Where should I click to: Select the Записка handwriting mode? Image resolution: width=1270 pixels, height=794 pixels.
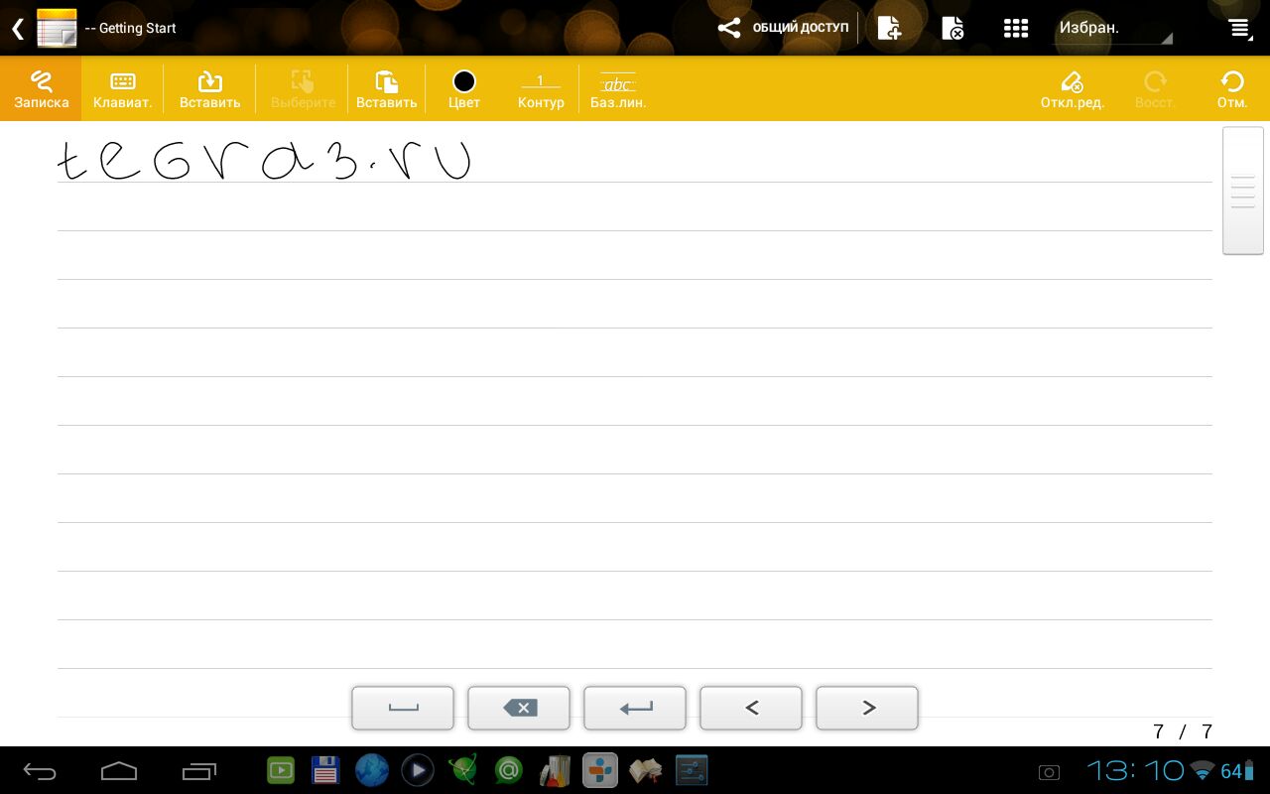tap(41, 88)
